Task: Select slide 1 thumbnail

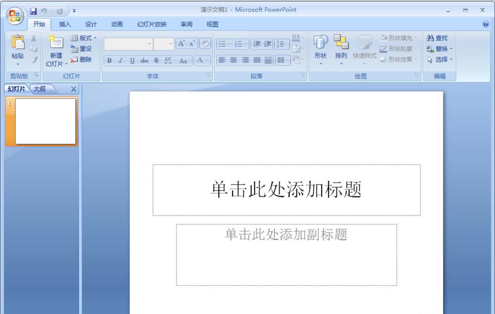Action: click(46, 121)
